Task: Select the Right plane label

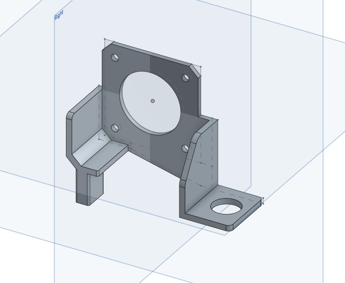Action: pos(59,15)
